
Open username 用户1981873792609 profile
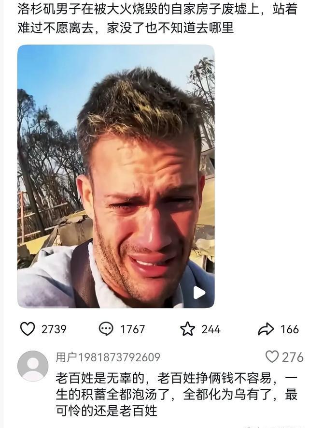click(108, 357)
